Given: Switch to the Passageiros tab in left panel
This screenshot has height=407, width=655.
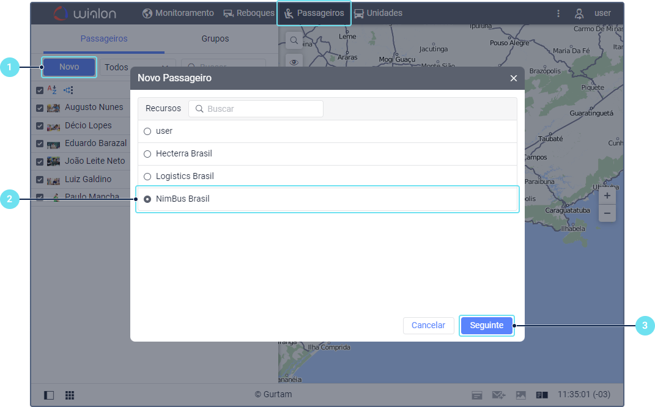Looking at the screenshot, I should (x=103, y=38).
